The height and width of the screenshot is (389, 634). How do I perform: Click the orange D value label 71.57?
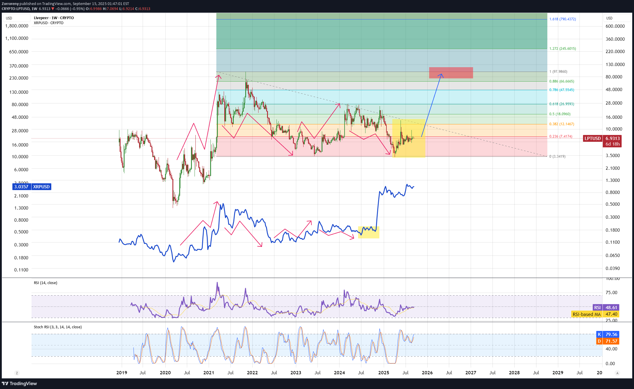[x=611, y=341]
